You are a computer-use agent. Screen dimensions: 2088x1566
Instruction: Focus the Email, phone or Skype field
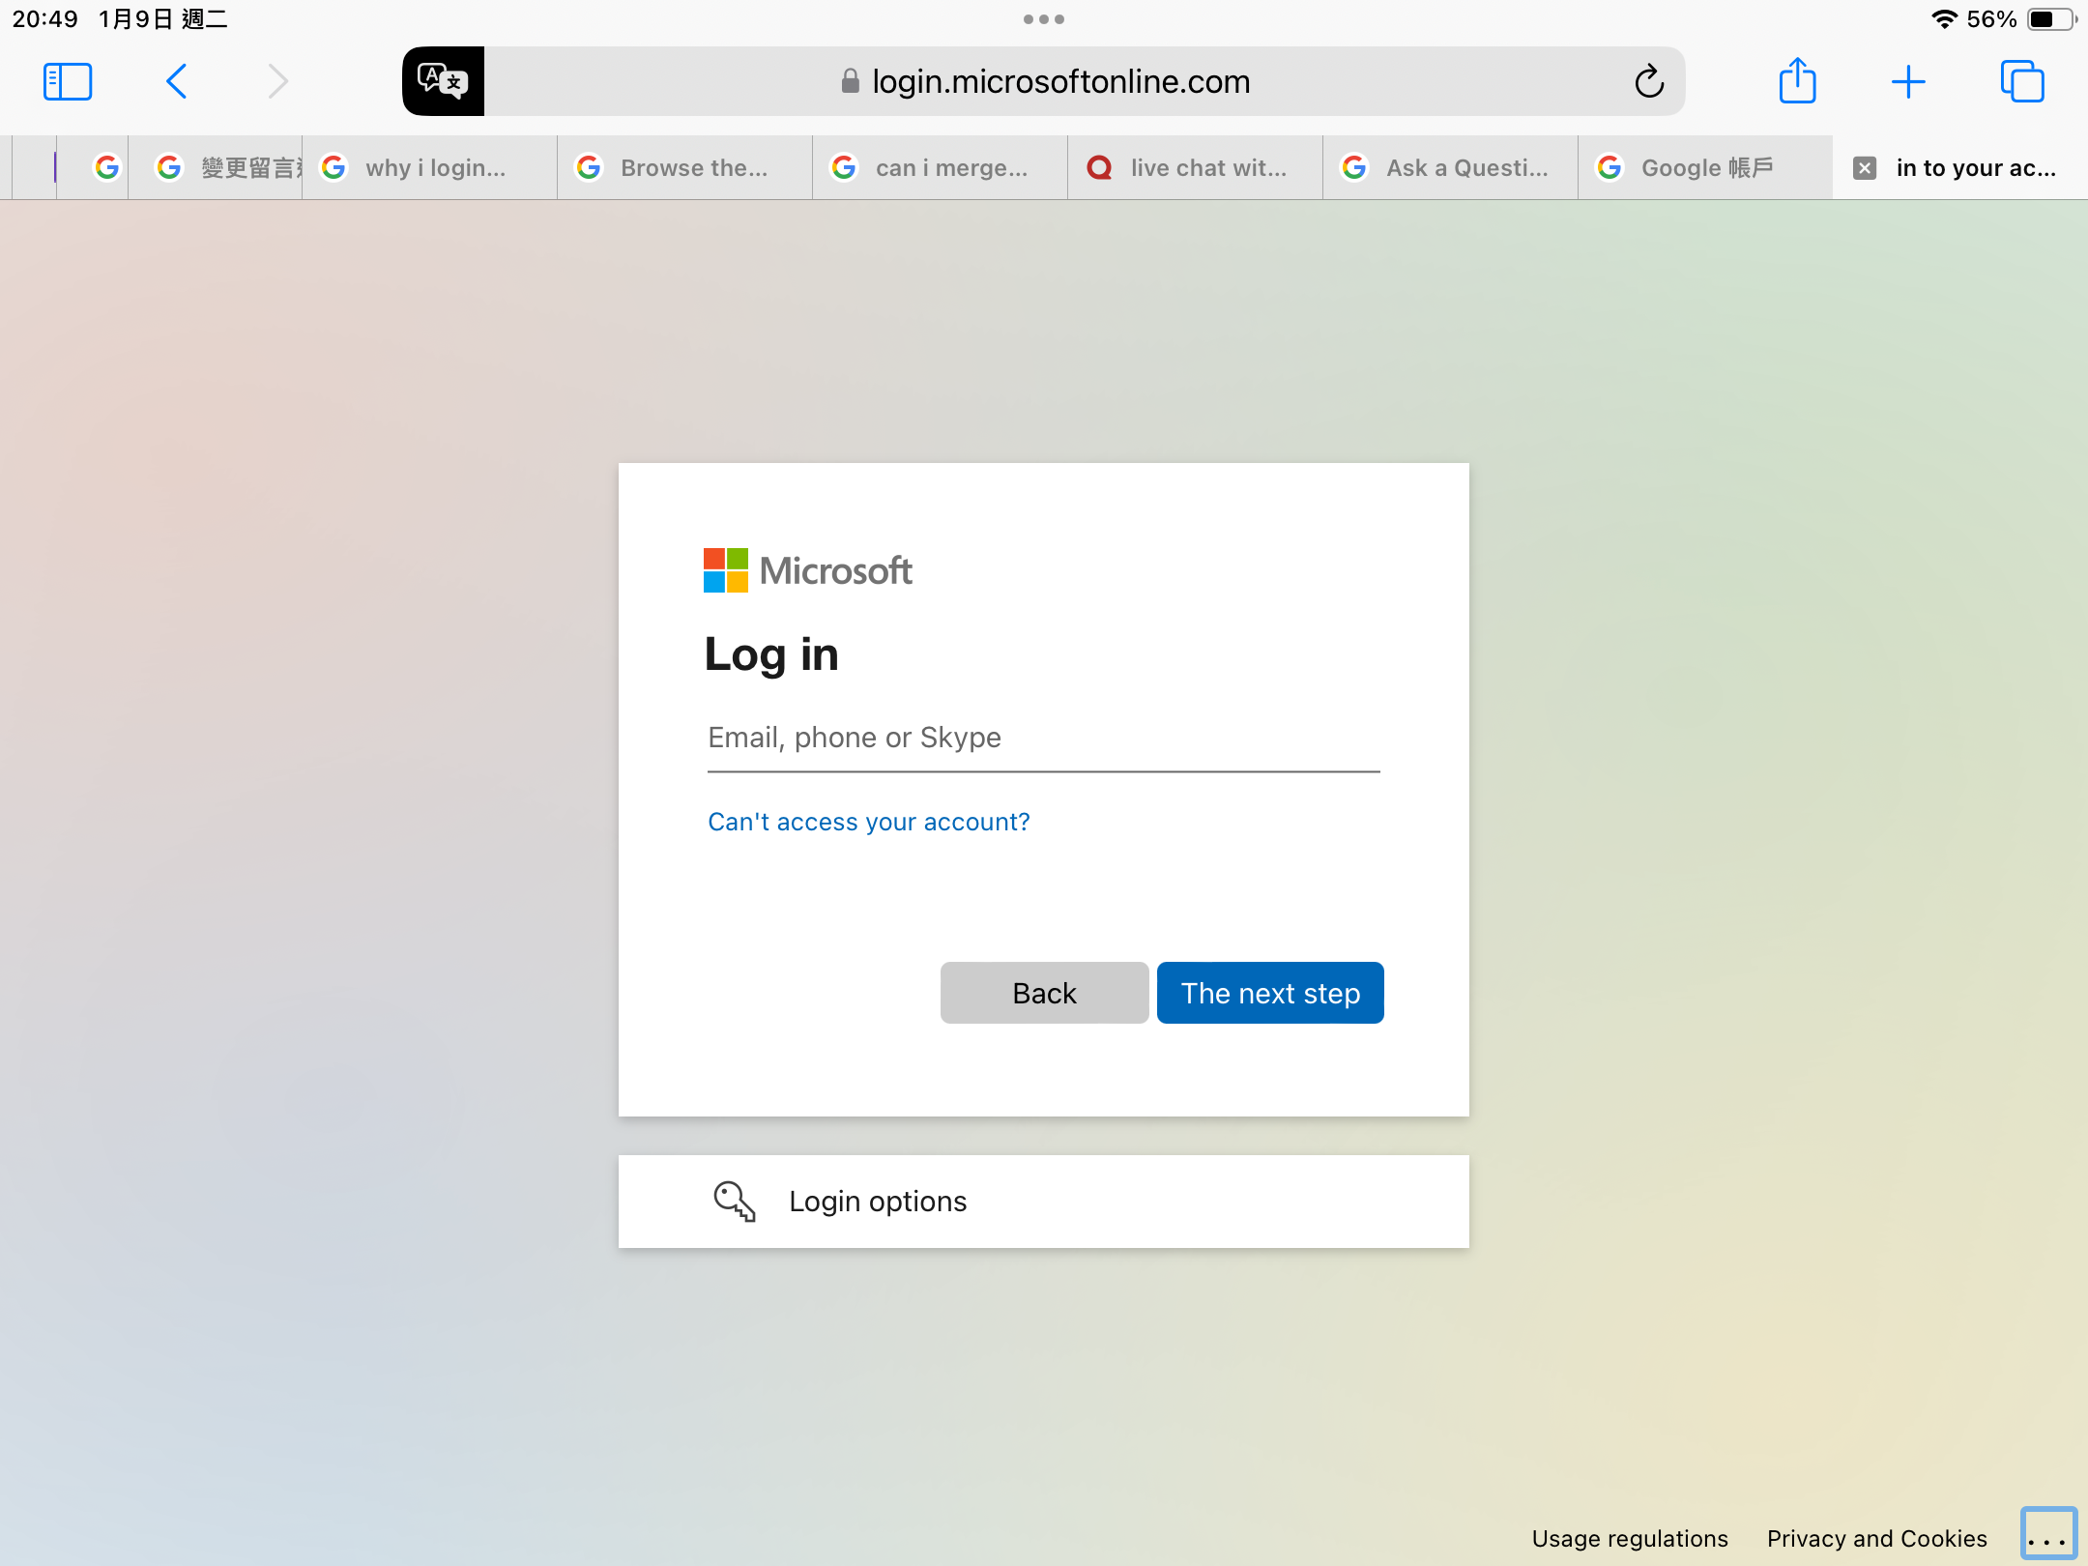(x=1043, y=739)
